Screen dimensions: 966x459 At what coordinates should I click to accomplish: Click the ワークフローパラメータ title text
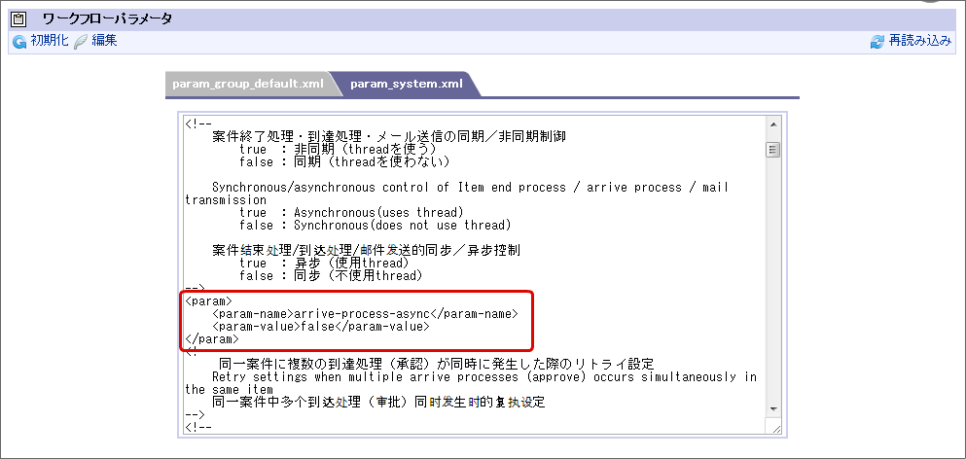pos(107,18)
